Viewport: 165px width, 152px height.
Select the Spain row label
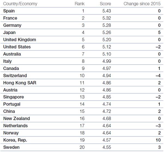pyautogui.click(x=9, y=11)
